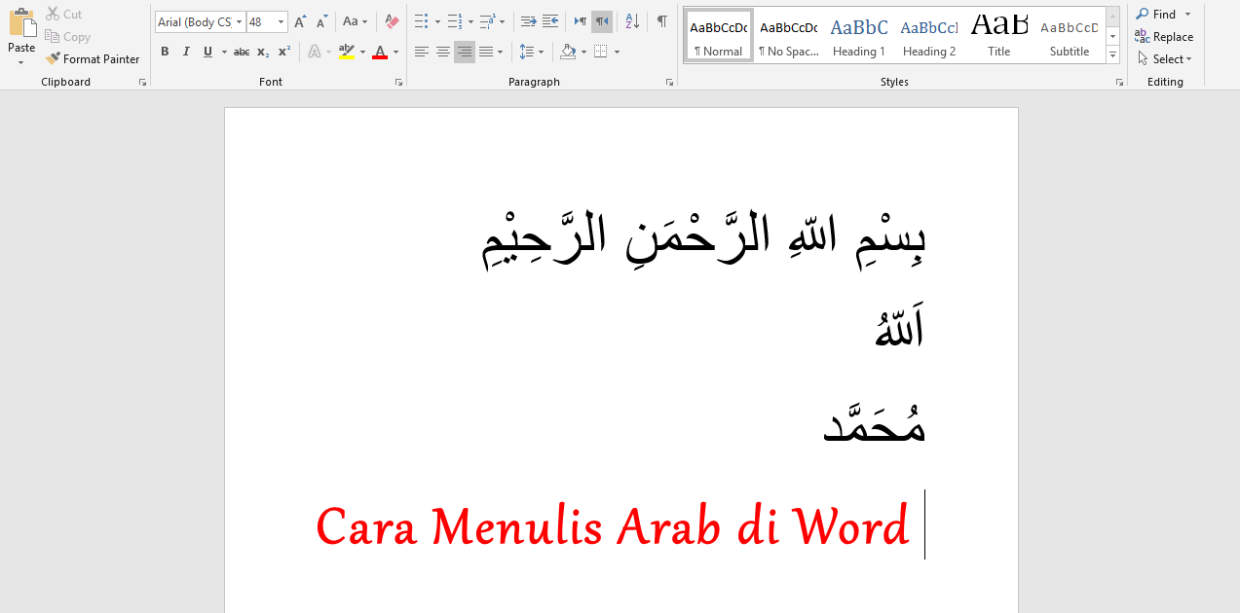Image resolution: width=1240 pixels, height=613 pixels.
Task: Show or hide paragraph marks
Action: (662, 21)
